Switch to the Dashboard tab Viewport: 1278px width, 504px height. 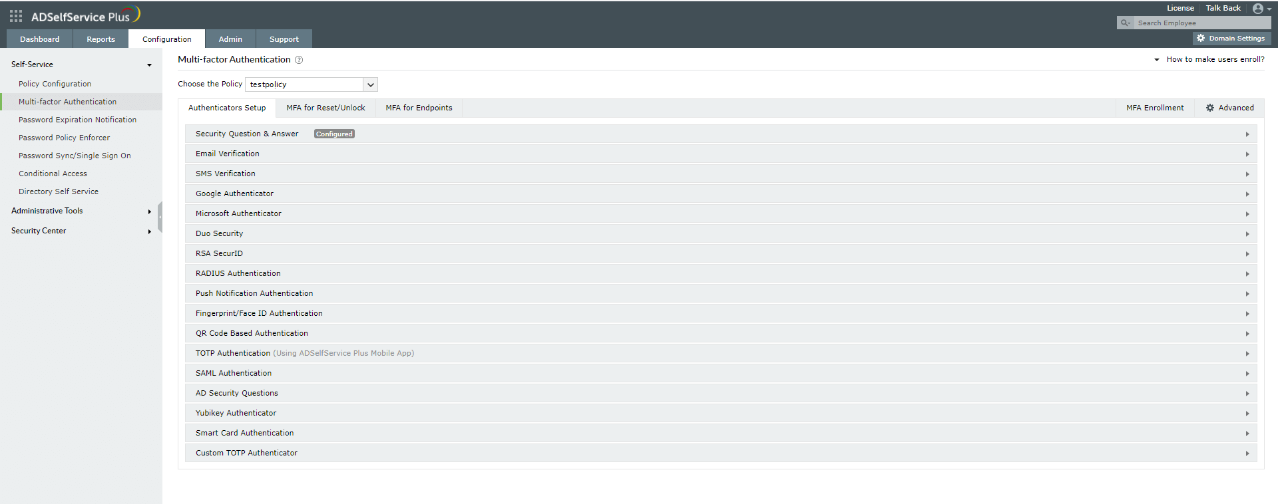40,39
